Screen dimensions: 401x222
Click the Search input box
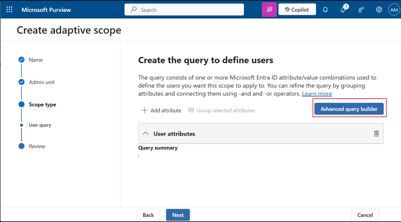point(184,10)
